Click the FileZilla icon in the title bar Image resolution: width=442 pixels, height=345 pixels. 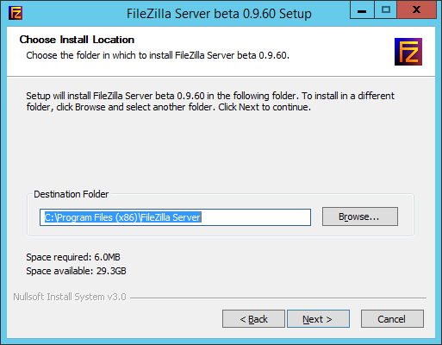pyautogui.click(x=16, y=13)
